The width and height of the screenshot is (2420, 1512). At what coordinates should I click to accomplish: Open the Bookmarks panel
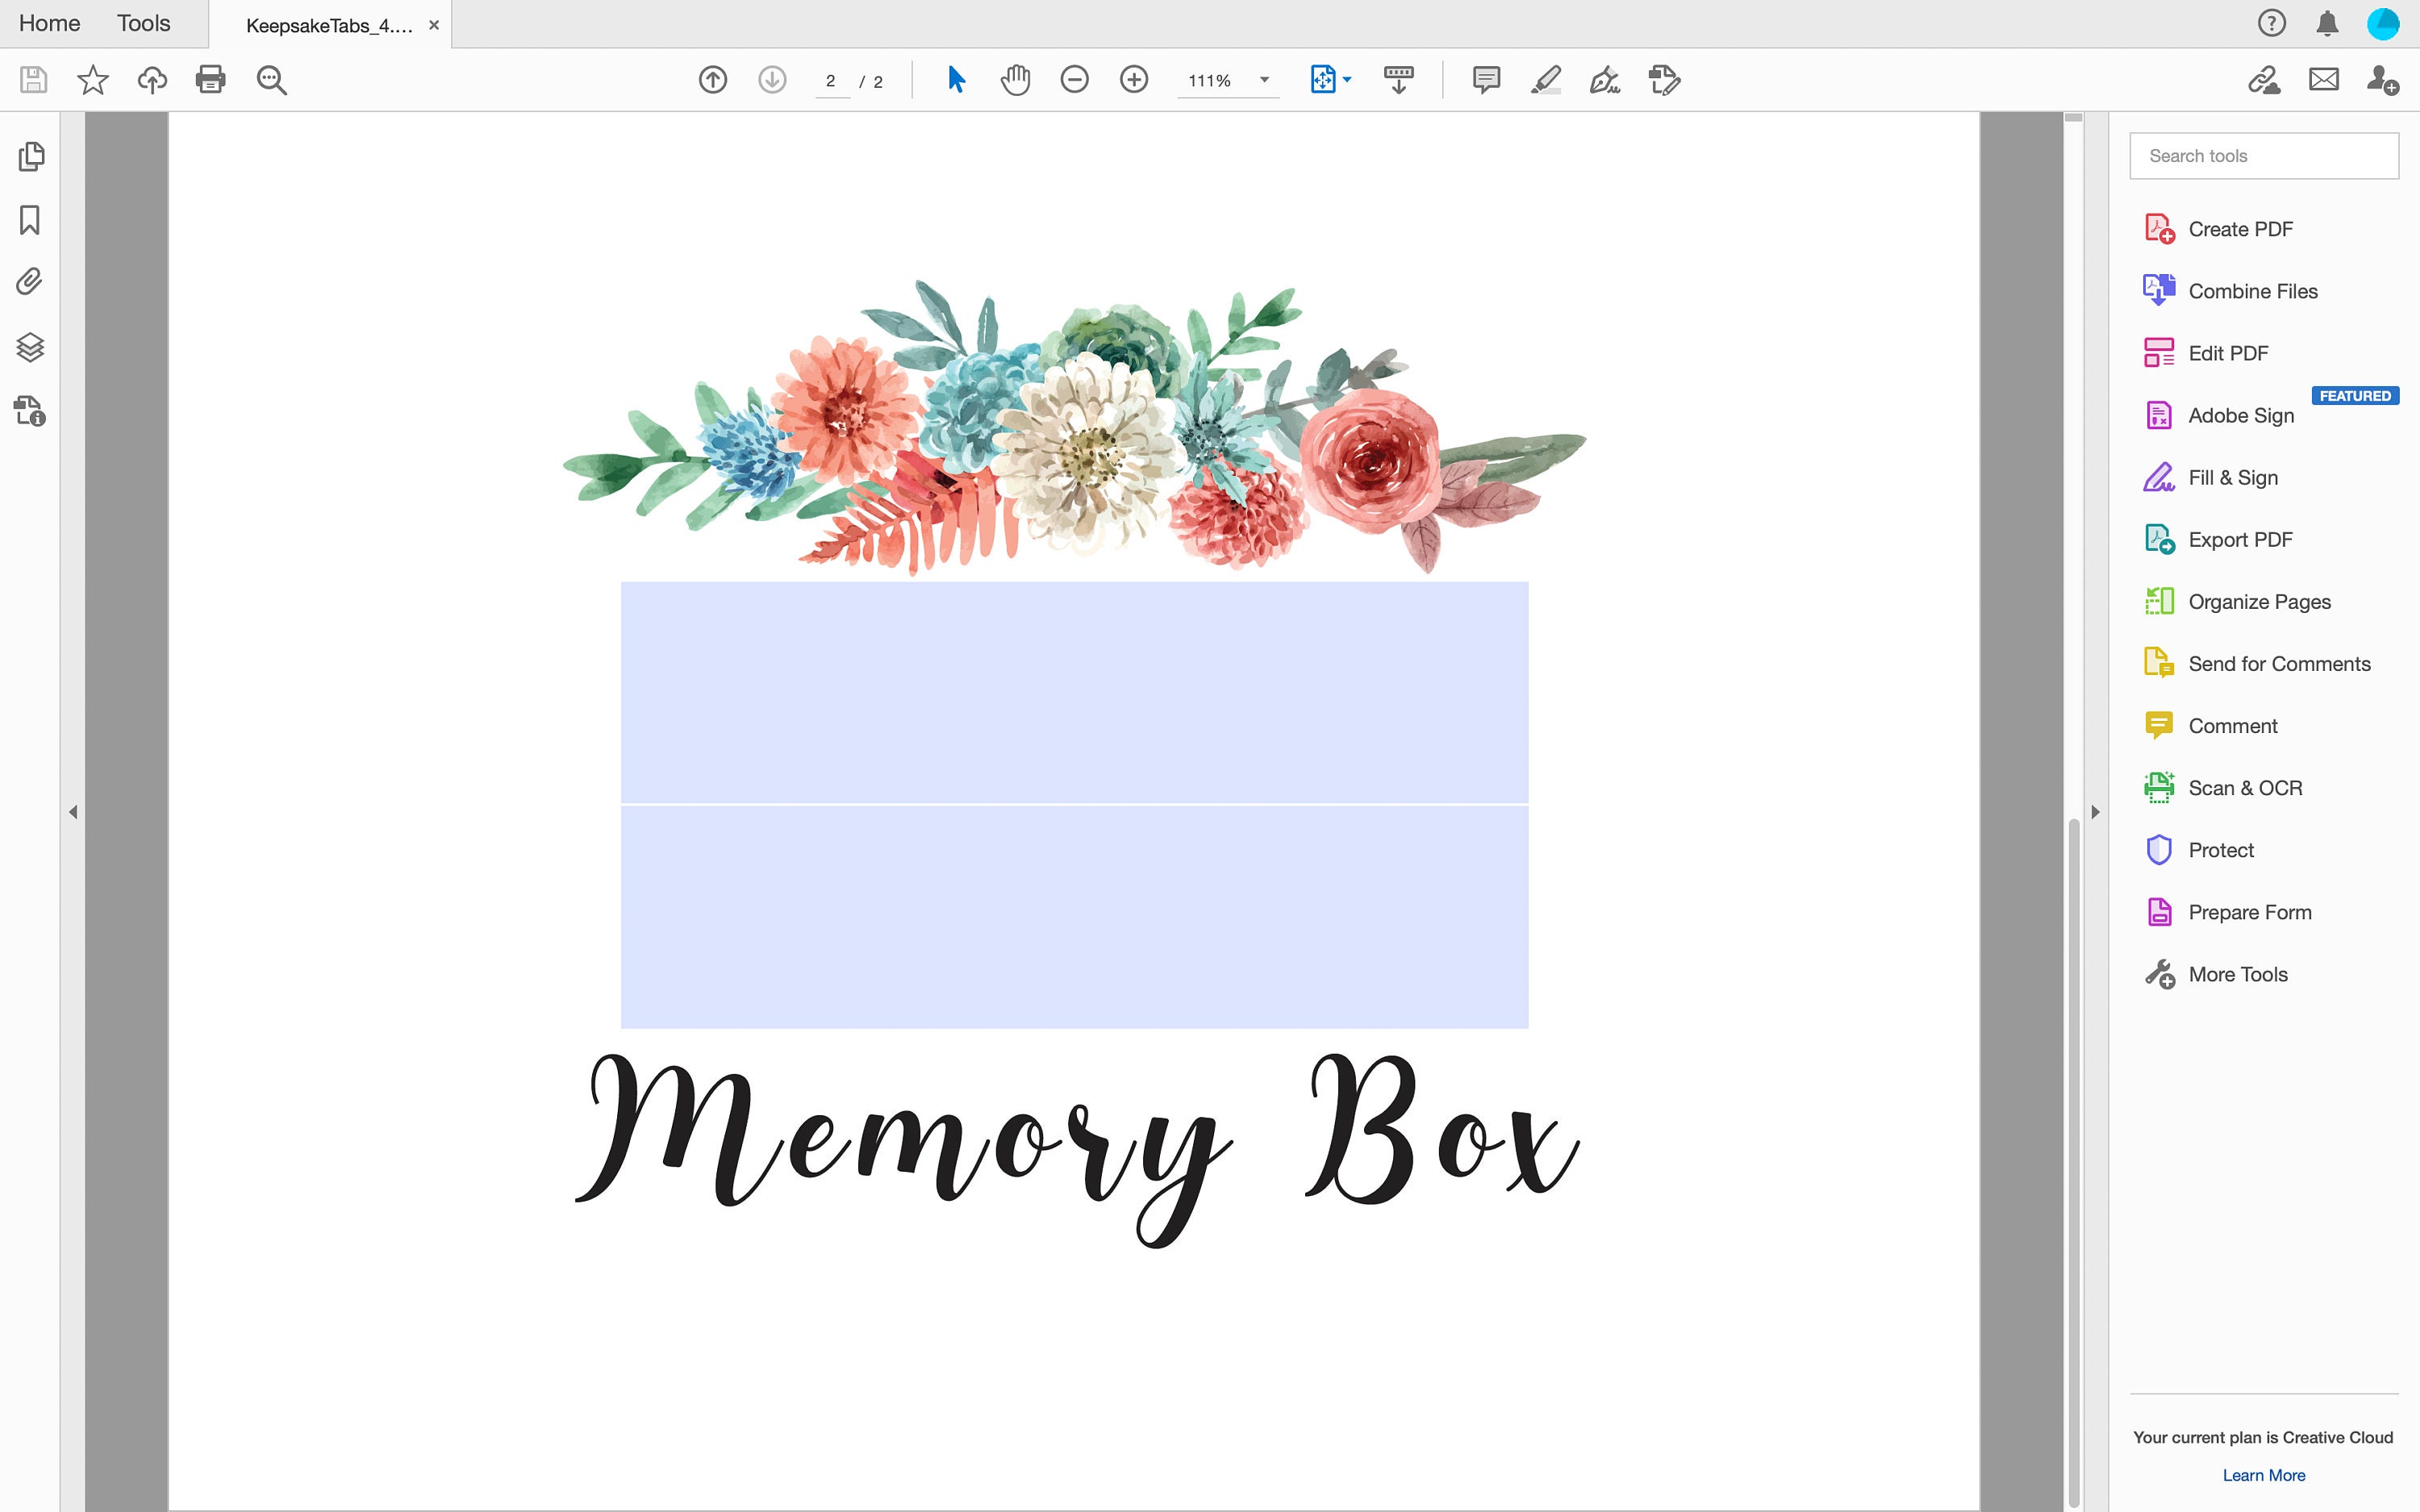pyautogui.click(x=30, y=220)
